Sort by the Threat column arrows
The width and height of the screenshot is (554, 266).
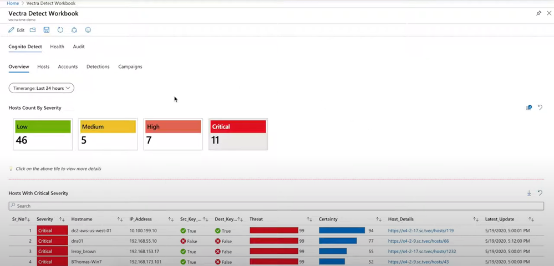click(x=309, y=219)
